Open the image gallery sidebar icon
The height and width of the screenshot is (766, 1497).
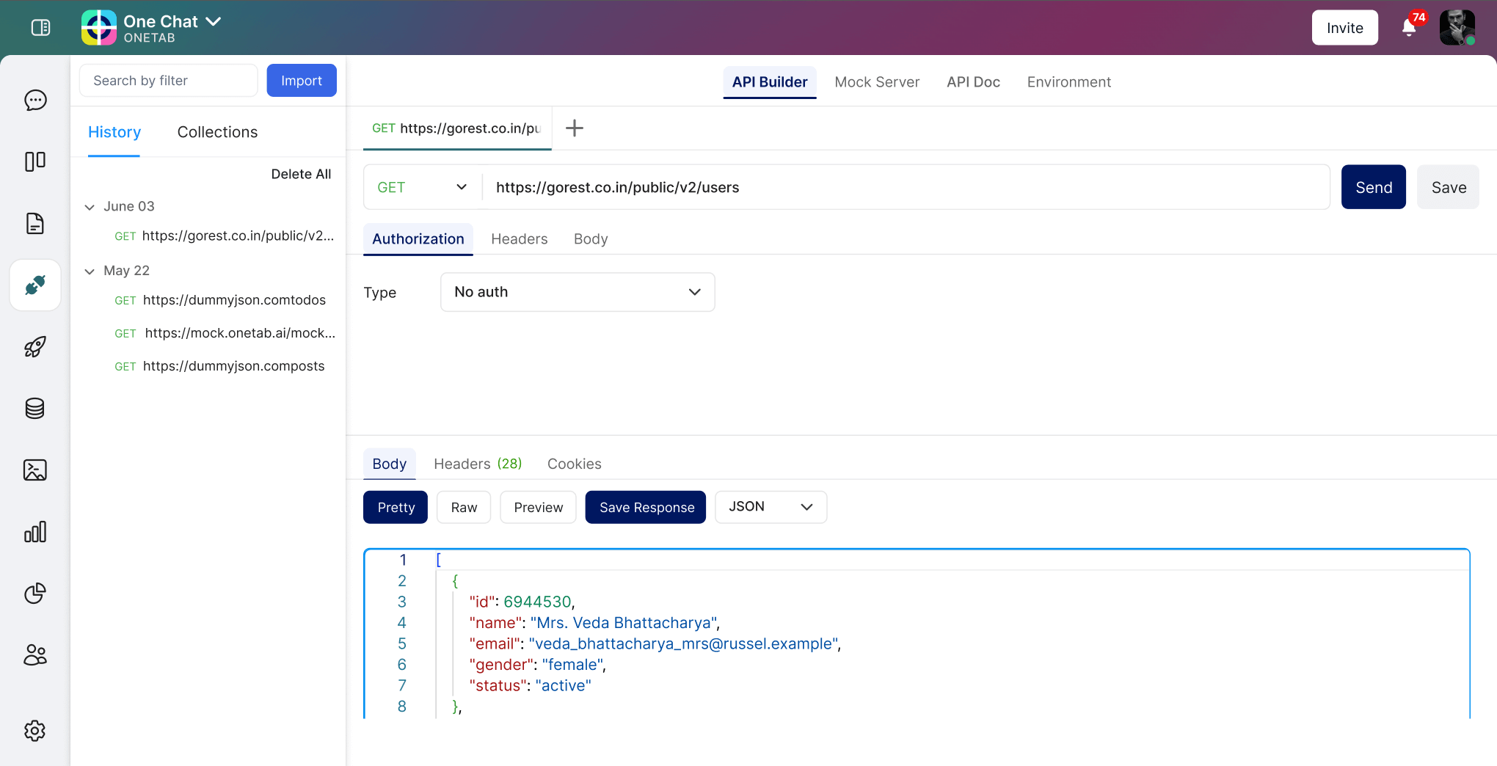point(35,470)
